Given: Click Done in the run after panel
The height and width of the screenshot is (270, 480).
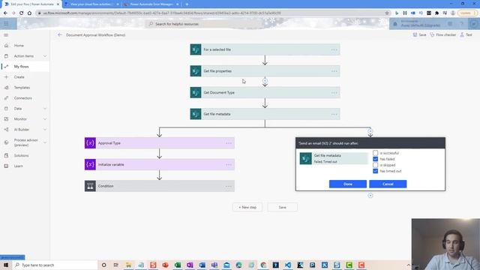Looking at the screenshot, I should 348,184.
